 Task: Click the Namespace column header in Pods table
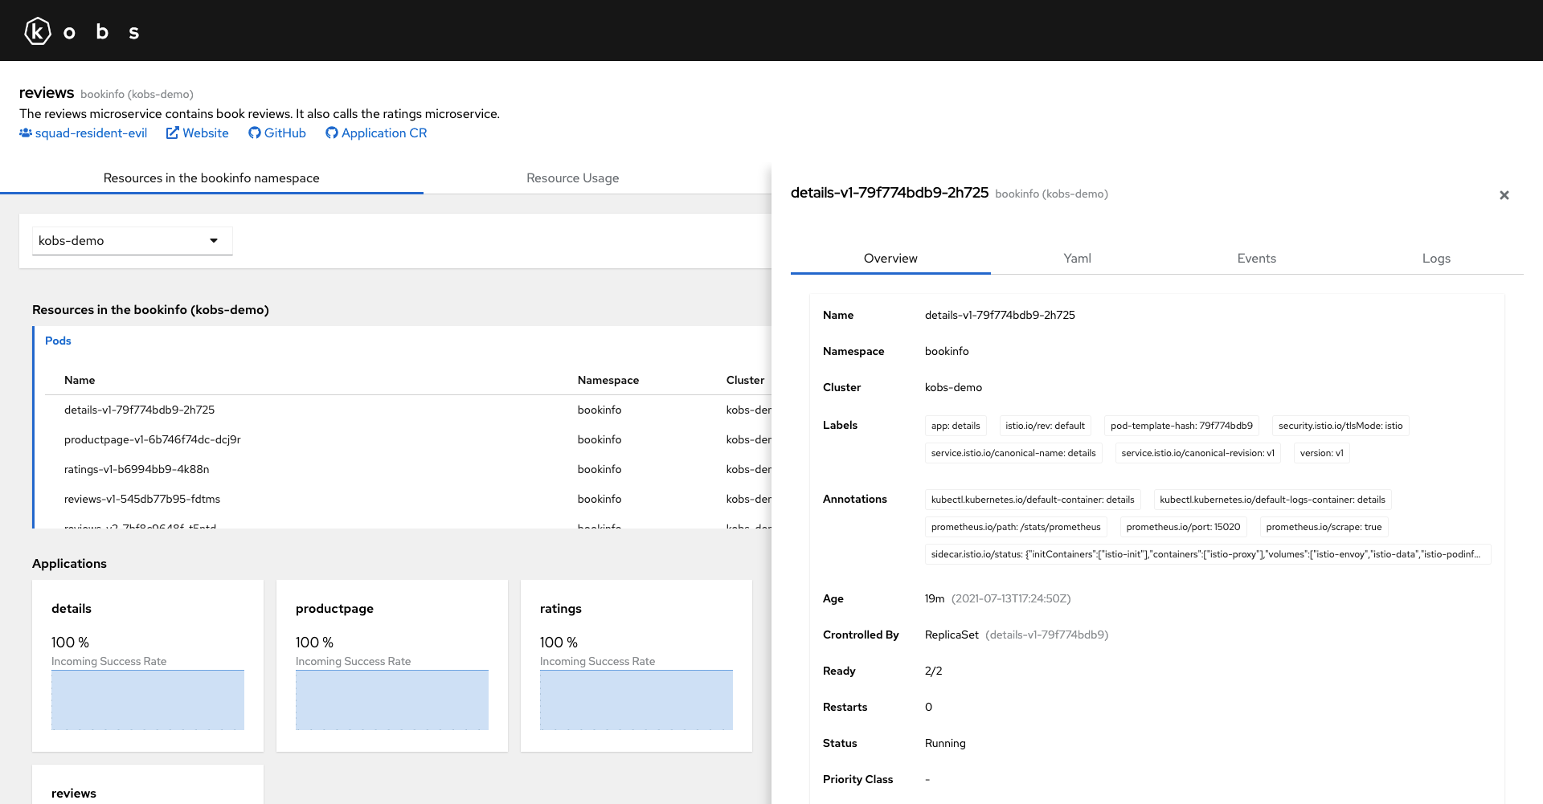(608, 381)
